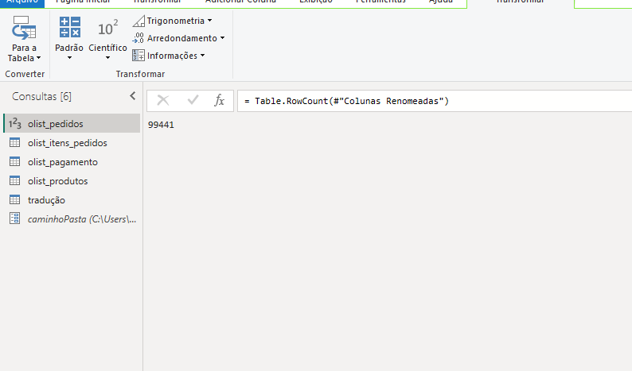This screenshot has height=371, width=632.
Task: Click table icon beside olist_pagamento
Action: click(15, 161)
